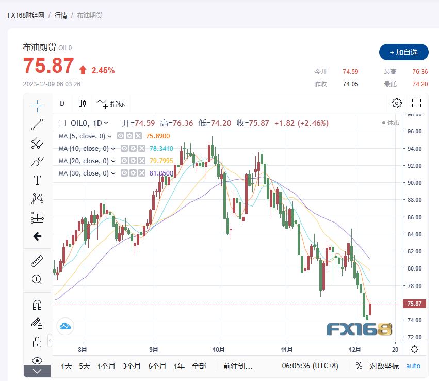Choose the pitchfork drawing tool

pos(37,143)
